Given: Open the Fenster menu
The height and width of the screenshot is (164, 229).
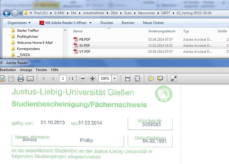Looking at the screenshot, I should pyautogui.click(x=42, y=70).
